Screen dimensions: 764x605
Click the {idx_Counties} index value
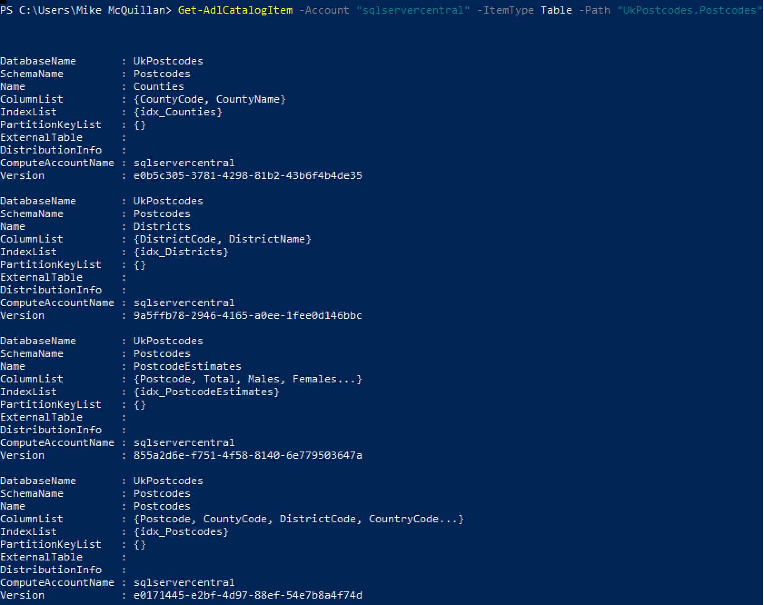178,112
